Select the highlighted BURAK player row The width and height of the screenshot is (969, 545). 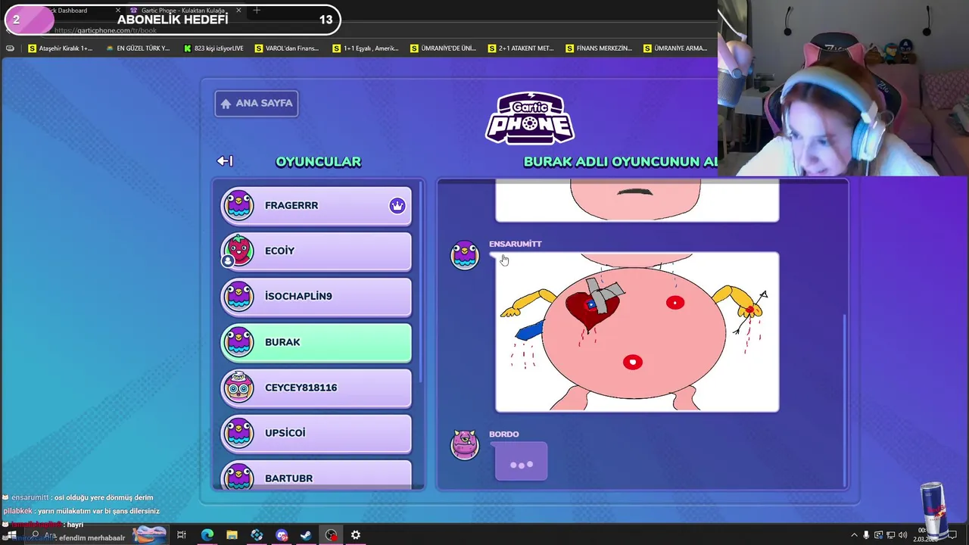316,342
